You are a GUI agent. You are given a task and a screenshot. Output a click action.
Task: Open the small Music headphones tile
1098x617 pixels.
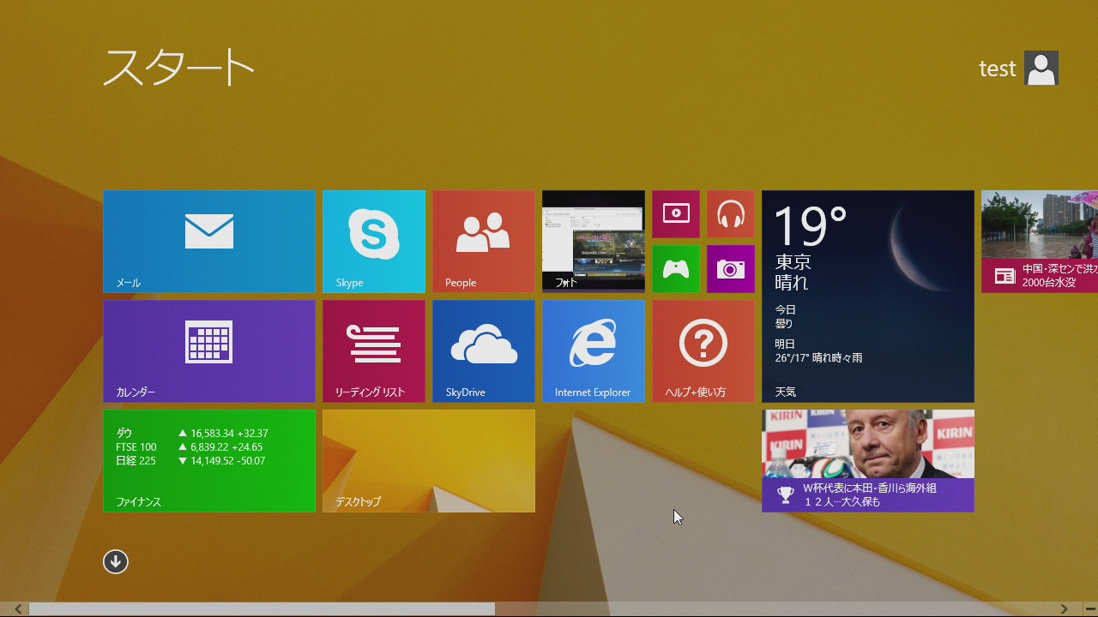731,214
